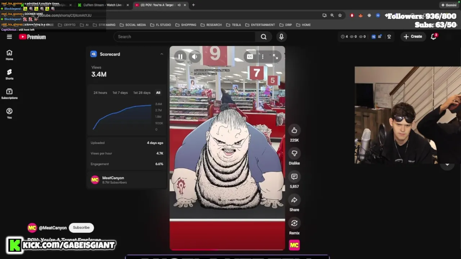This screenshot has width=461, height=259.
Task: Go to Home in the sidebar
Action: point(9,55)
